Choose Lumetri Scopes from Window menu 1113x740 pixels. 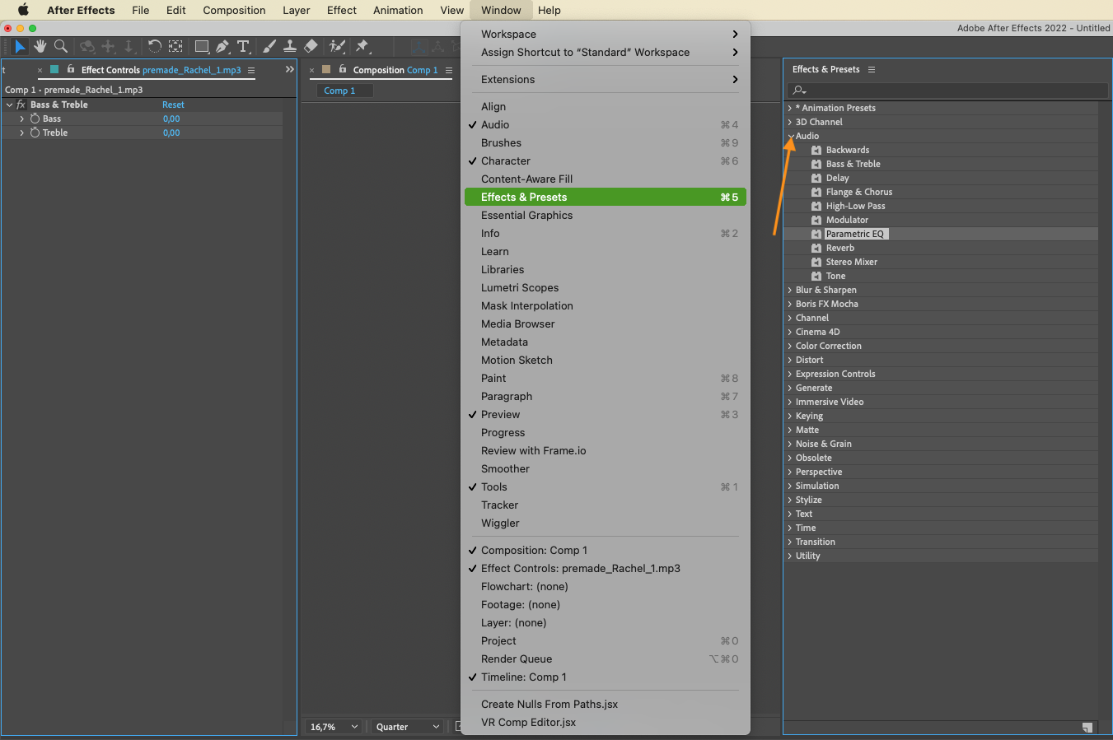[x=519, y=288]
